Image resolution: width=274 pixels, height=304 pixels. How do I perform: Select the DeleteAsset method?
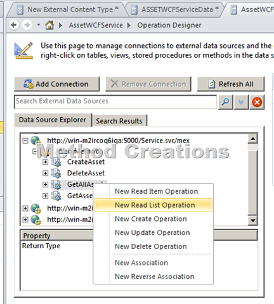pos(86,174)
